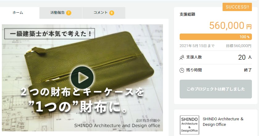Click the orange 7 badge on 活動報告
Viewport: 259px width, 136px height.
tap(69, 13)
